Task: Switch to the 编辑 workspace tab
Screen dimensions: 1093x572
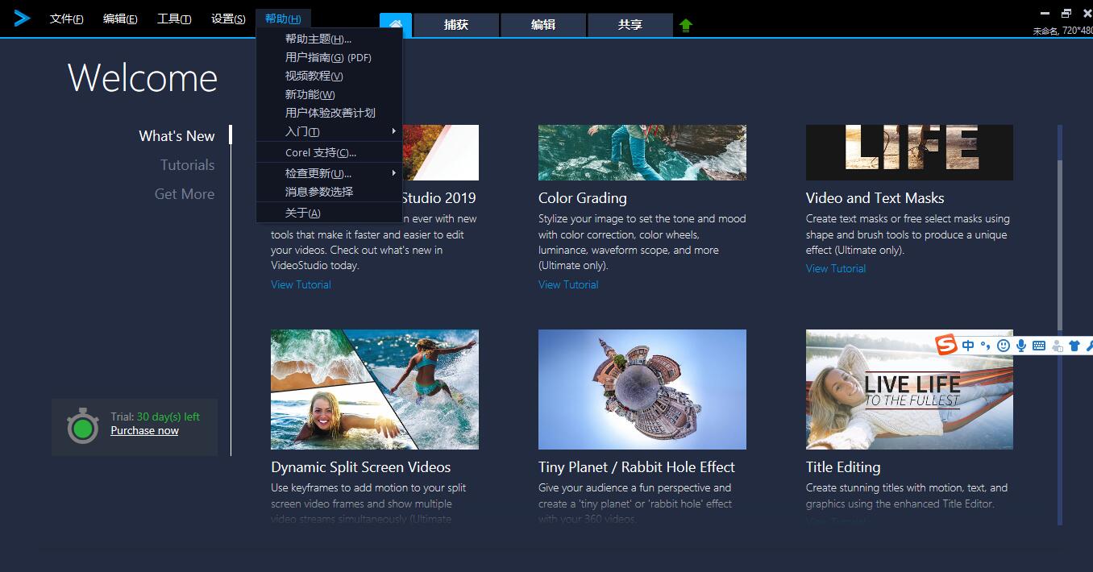Action: tap(543, 25)
